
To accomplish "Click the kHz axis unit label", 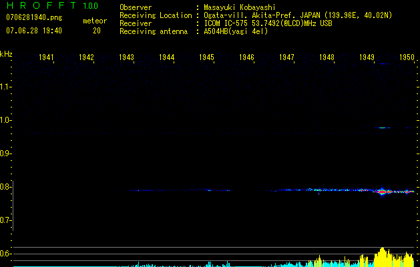I will tap(6, 54).
